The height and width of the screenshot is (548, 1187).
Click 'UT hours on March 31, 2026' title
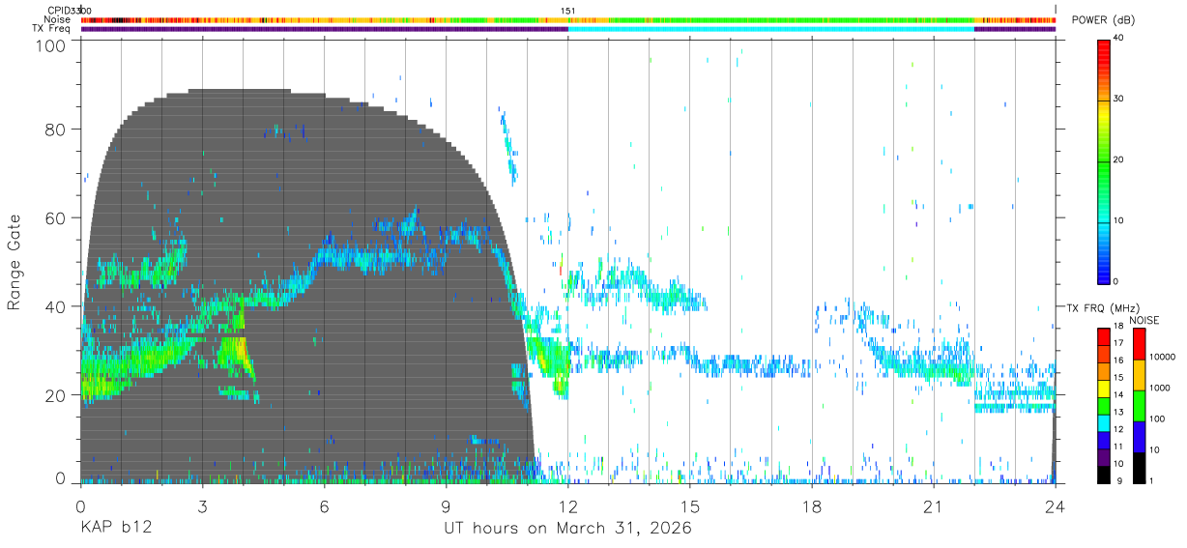[x=567, y=529]
